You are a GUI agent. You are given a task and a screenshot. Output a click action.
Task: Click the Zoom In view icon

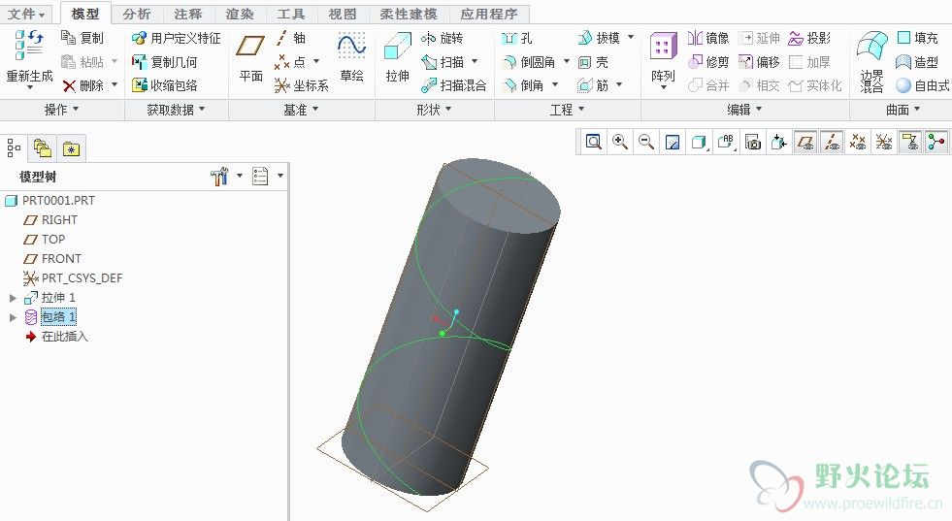coord(620,142)
